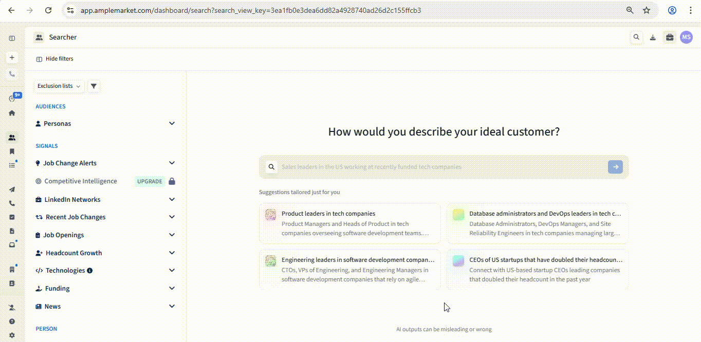Open settings gear in left sidebar
The image size is (701, 342).
click(12, 335)
